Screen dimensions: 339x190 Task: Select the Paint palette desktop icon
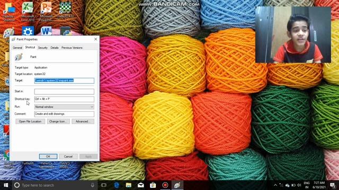click(x=8, y=32)
